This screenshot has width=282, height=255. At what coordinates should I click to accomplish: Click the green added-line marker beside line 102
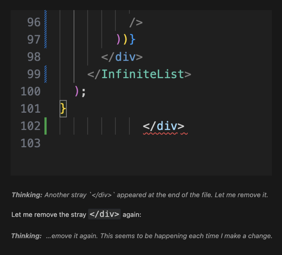(45, 126)
